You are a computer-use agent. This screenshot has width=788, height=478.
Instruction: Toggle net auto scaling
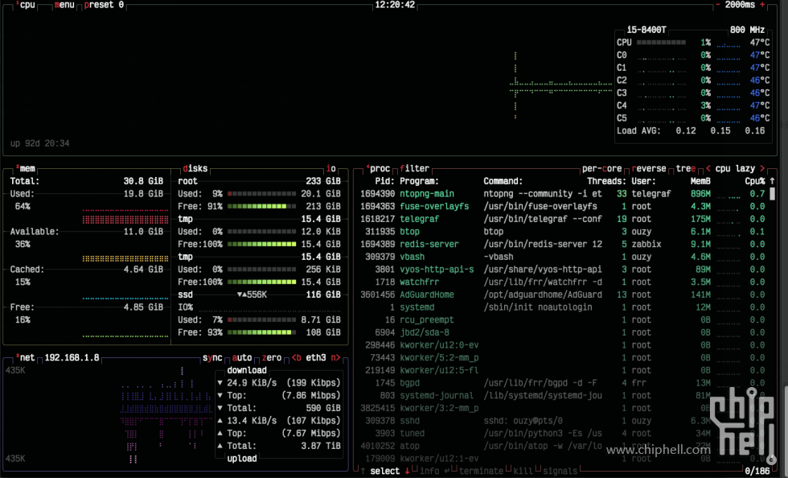point(242,358)
